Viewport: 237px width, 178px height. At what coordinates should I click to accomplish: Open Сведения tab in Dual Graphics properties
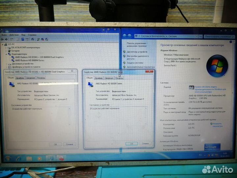[30, 78]
